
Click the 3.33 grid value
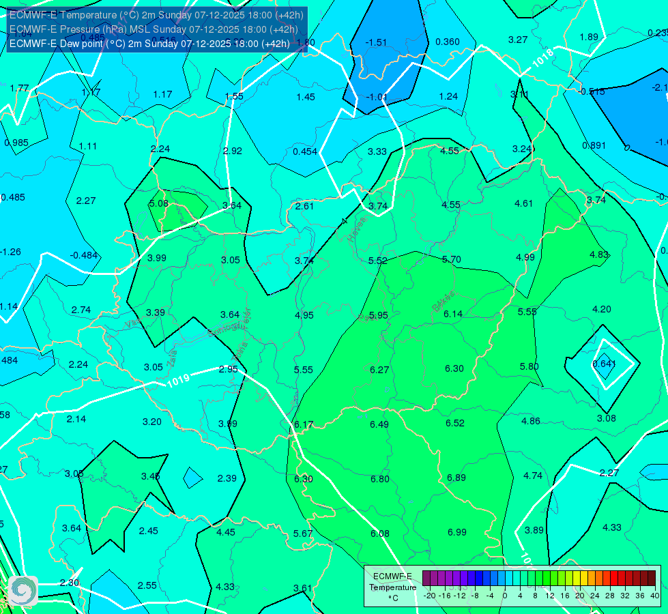point(377,151)
